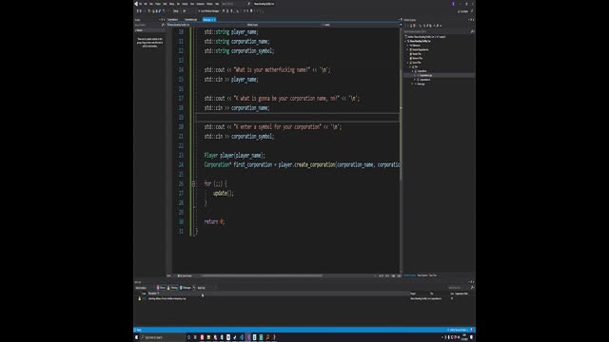Collapse the for loop fold at line 26
Screen dimensions: 609x342
[x=193, y=183]
